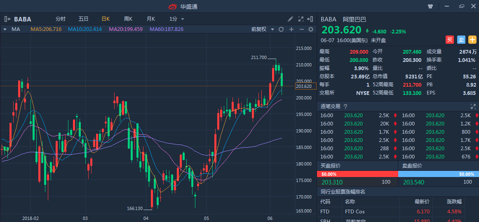The image size is (479, 222).
Task: Open chart settings gear
Action: (311, 29)
